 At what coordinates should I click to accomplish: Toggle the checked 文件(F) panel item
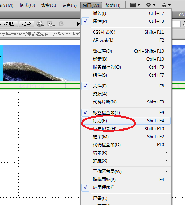point(126,86)
